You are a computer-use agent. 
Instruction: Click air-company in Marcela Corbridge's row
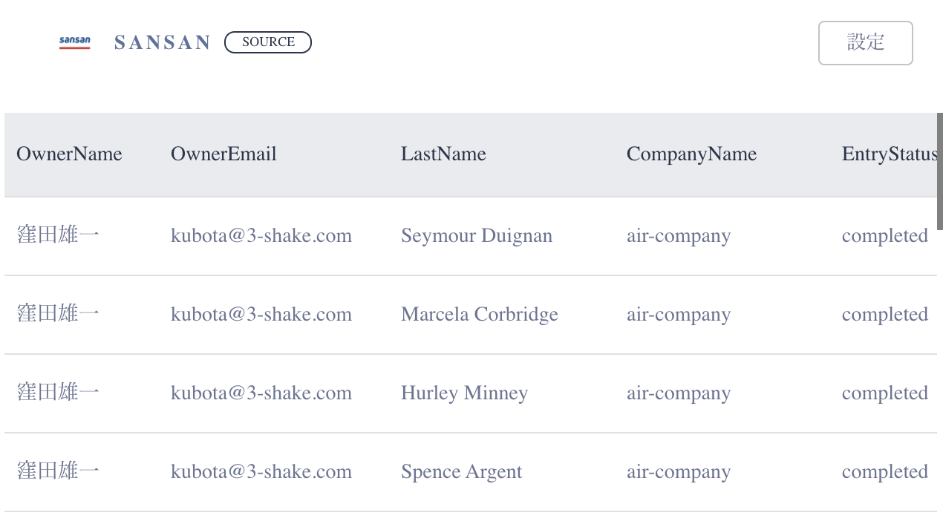coord(679,315)
